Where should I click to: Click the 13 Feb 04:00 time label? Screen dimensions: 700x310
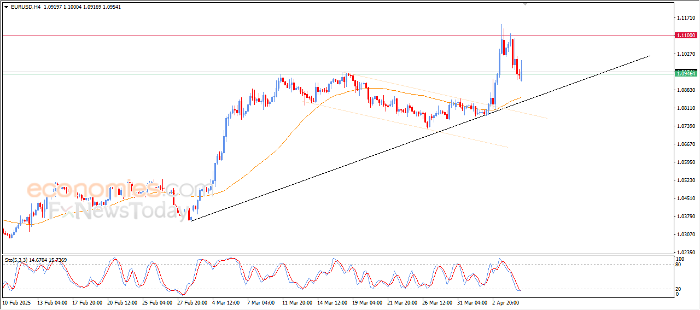click(52, 302)
